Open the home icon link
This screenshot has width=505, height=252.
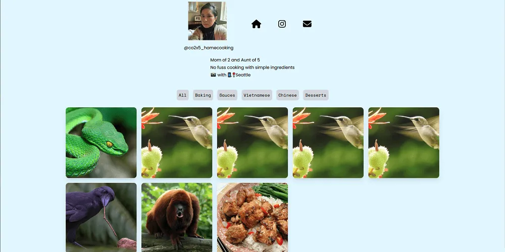tap(256, 24)
